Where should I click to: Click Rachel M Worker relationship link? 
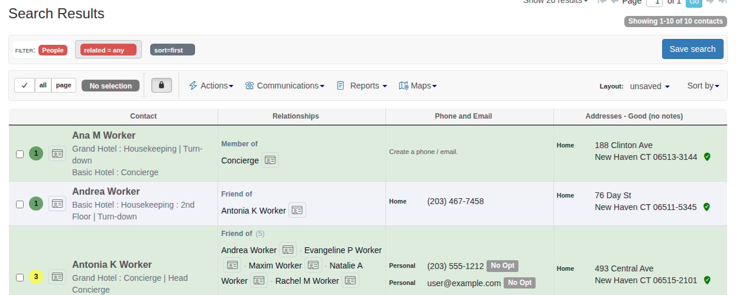click(x=307, y=281)
